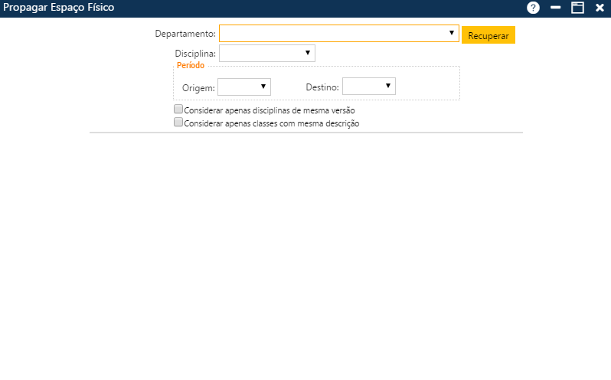Click the 'Origem:' label
Image resolution: width=611 pixels, height=380 pixels.
click(x=198, y=87)
